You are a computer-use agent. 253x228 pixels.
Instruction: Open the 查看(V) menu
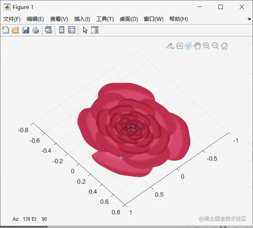coord(59,19)
